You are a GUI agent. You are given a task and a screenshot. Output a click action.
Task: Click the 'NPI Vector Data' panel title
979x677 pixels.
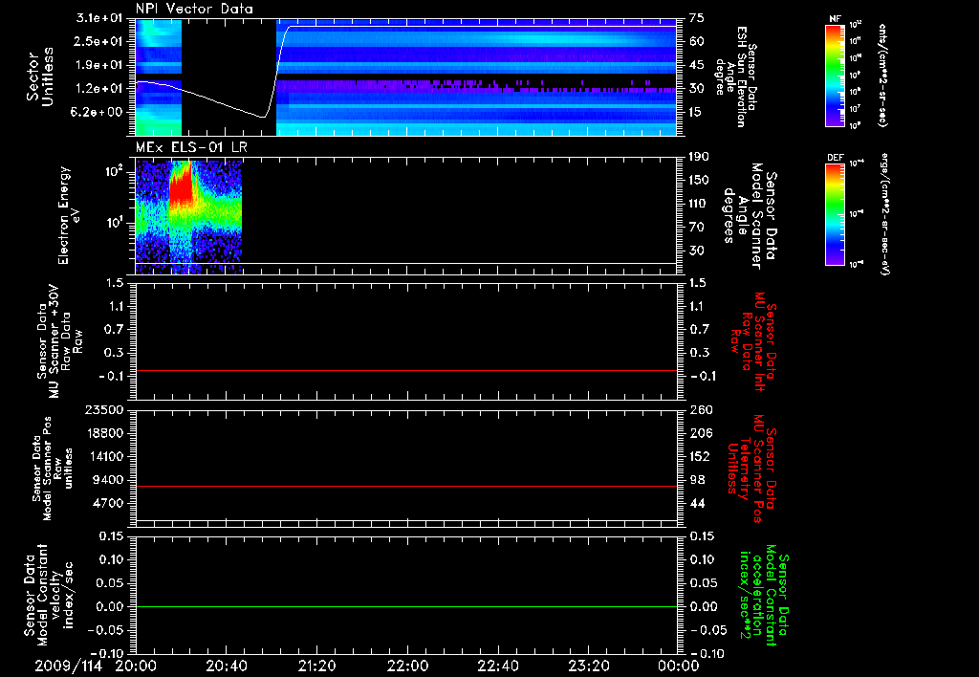(x=195, y=9)
